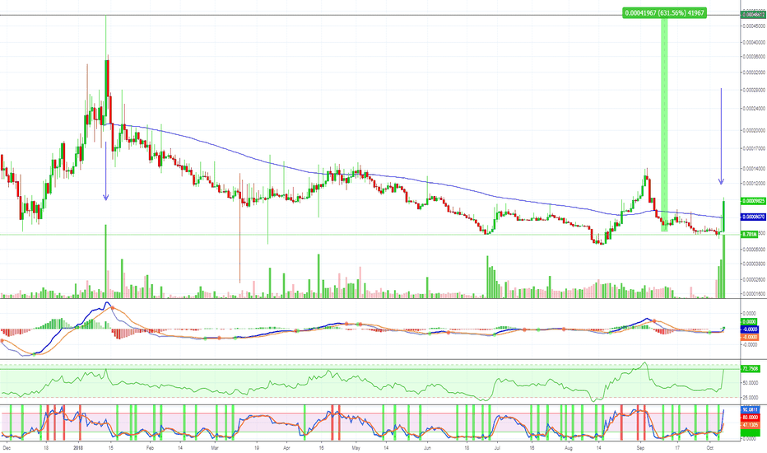Click the Jul label on time axis

(x=497, y=448)
